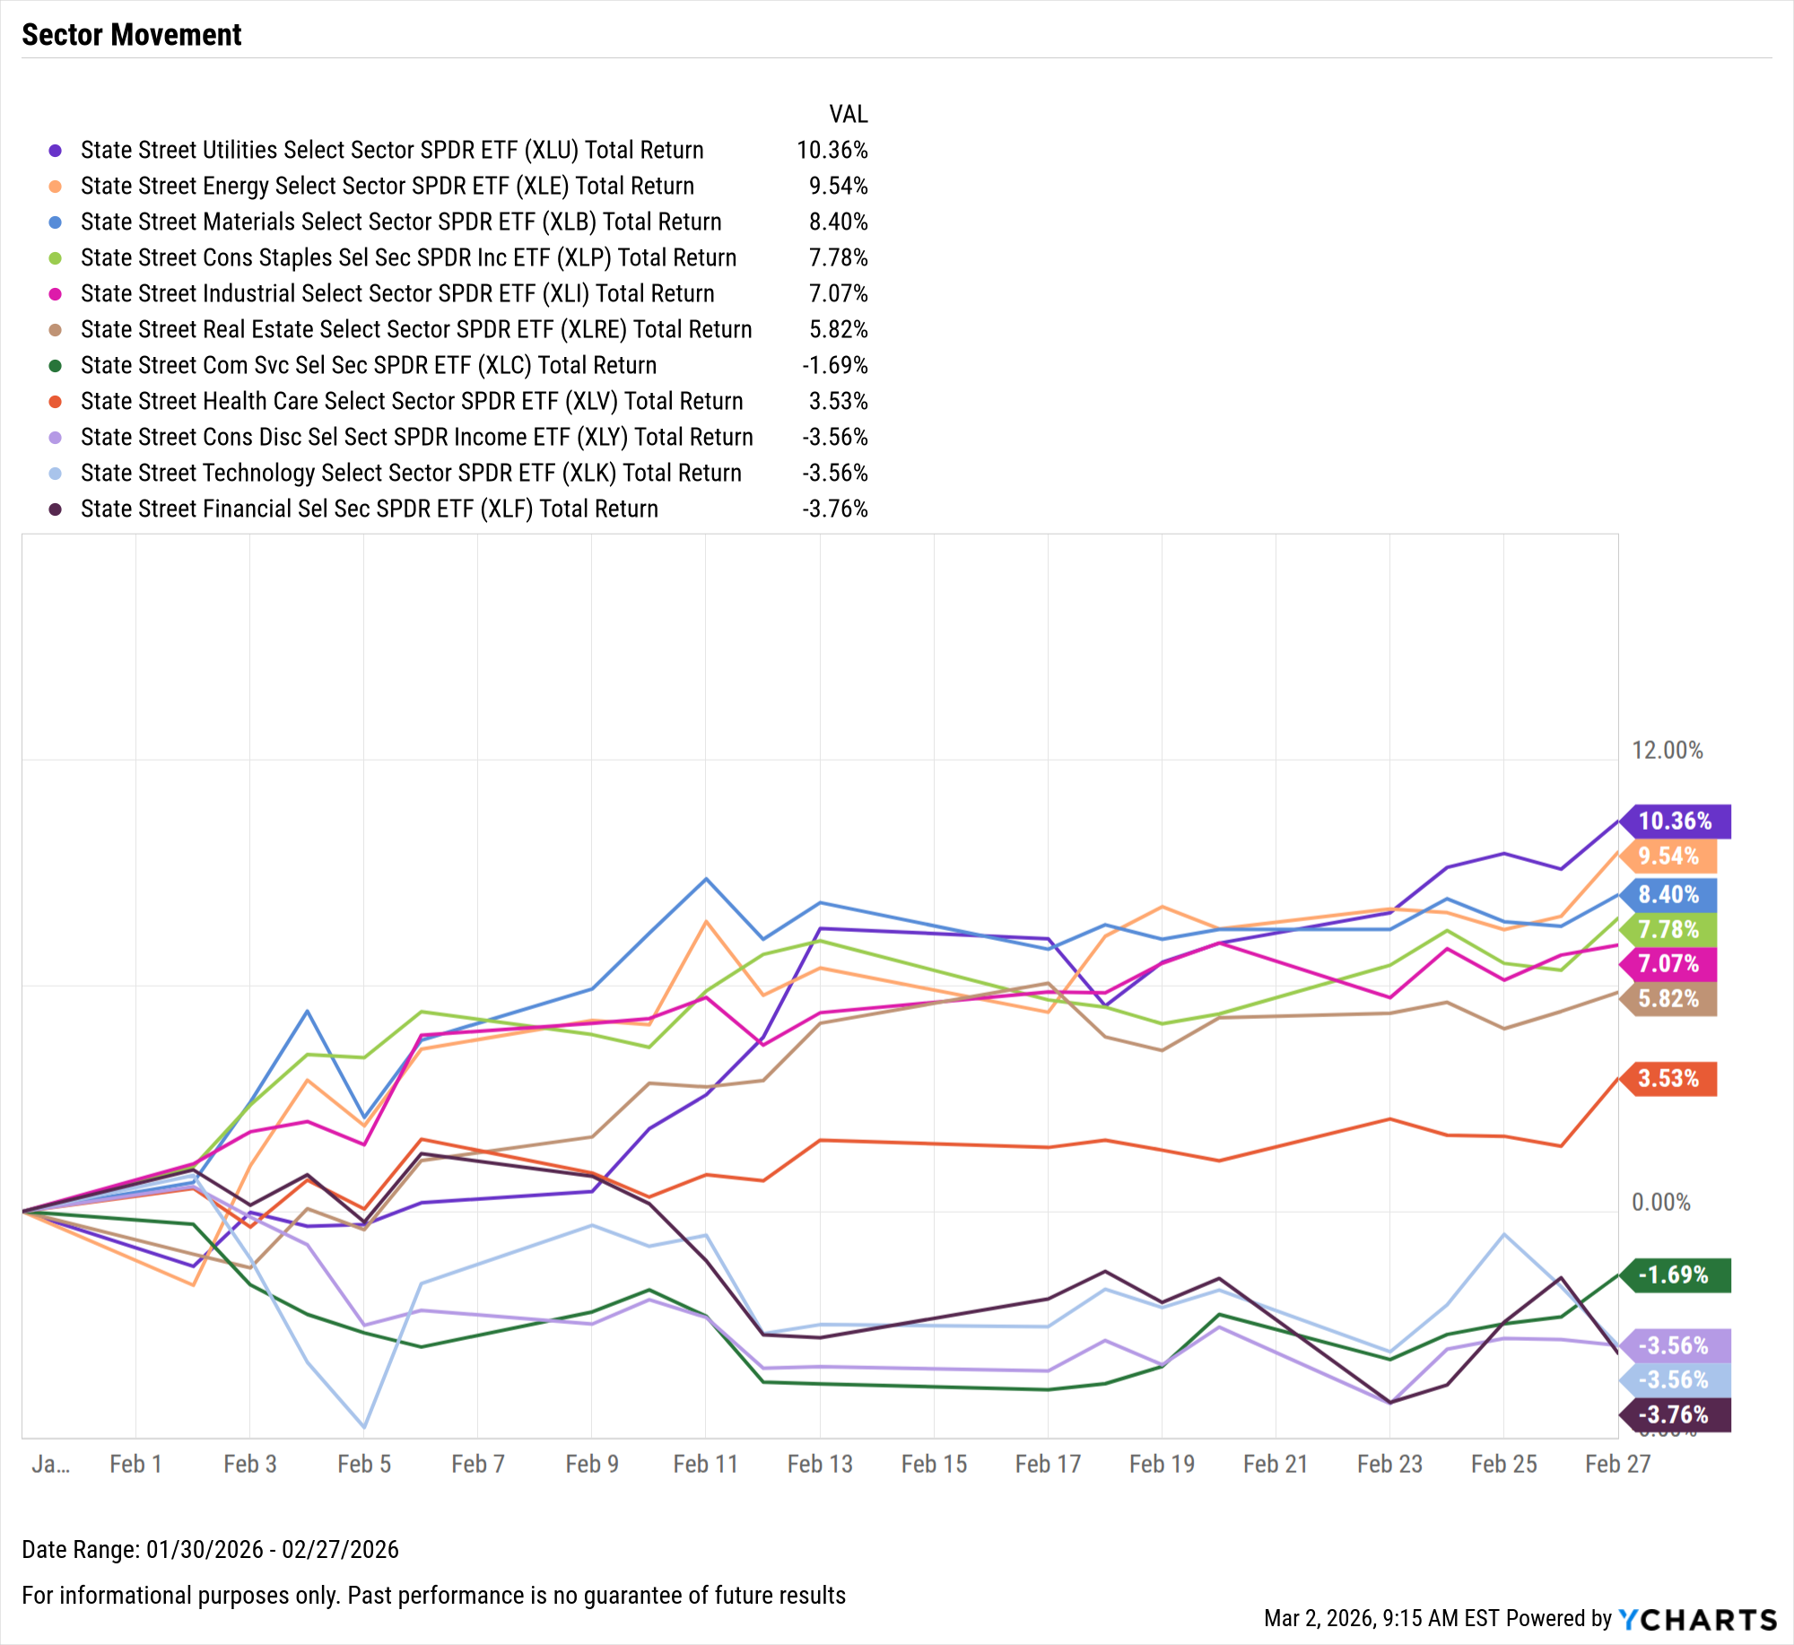Click the Feb 23 x-axis date label
The image size is (1794, 1645).
(1389, 1465)
